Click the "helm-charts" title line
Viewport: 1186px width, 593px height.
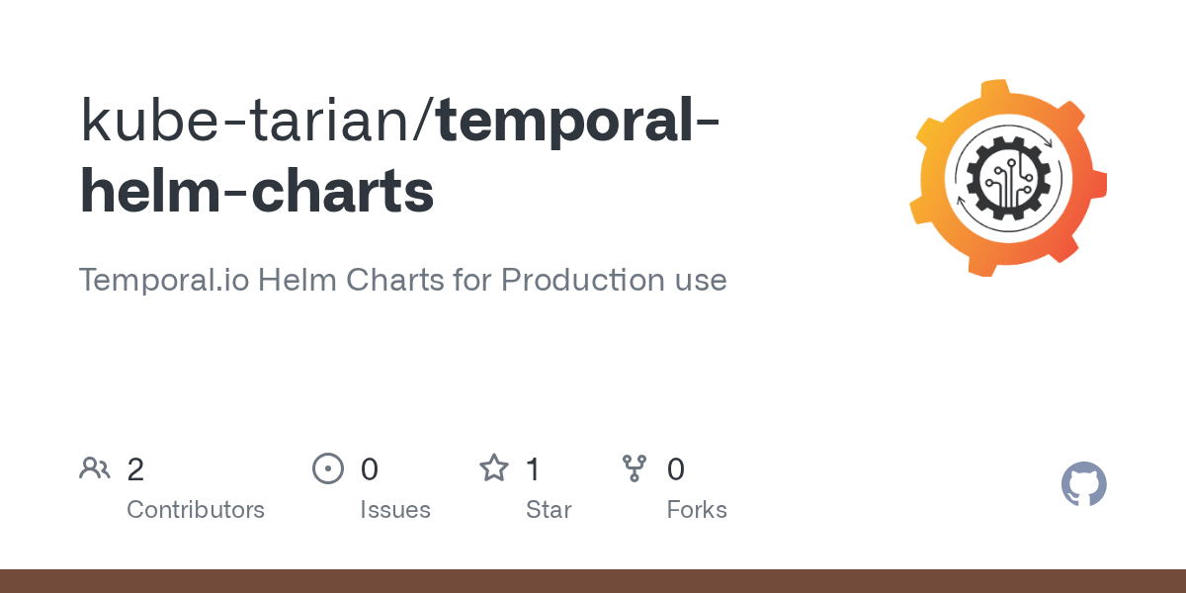[x=257, y=191]
